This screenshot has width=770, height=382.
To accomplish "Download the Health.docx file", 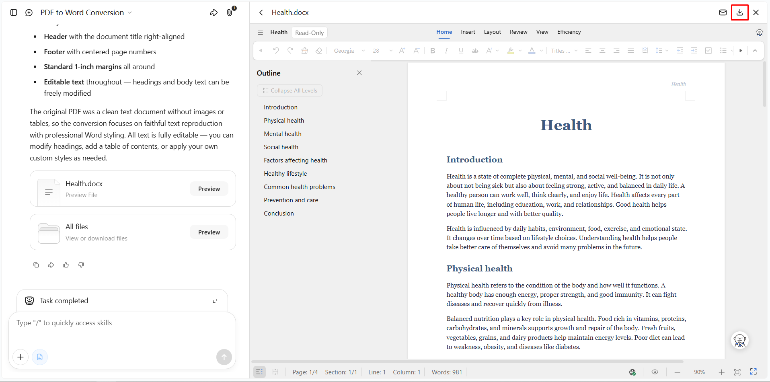I will pos(740,12).
